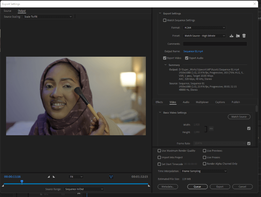
Task: Import an export preset
Action: pos(238,36)
